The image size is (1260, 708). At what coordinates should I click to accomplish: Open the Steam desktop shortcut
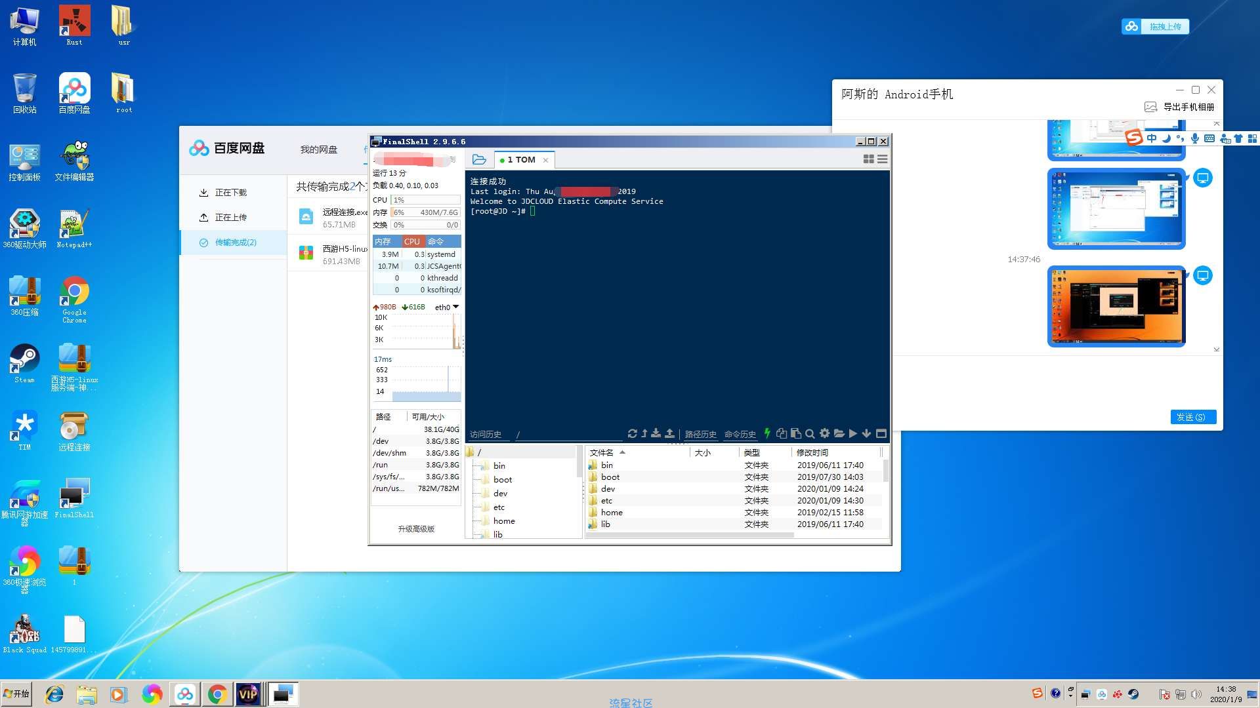[x=24, y=364]
